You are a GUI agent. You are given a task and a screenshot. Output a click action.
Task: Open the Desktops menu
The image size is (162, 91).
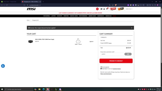pos(60,16)
